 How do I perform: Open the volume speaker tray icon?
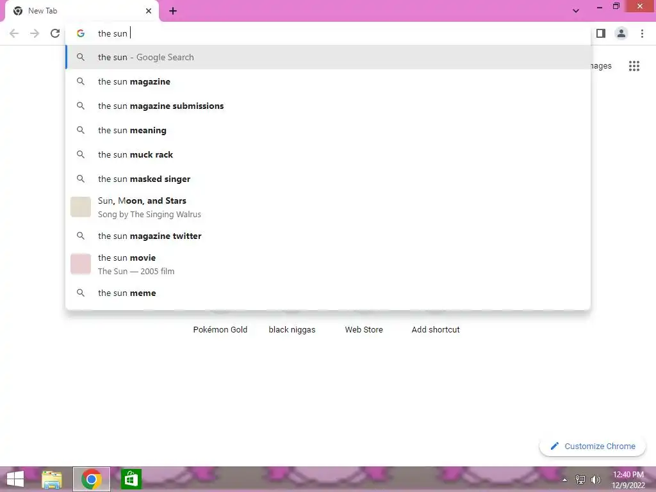[596, 479]
